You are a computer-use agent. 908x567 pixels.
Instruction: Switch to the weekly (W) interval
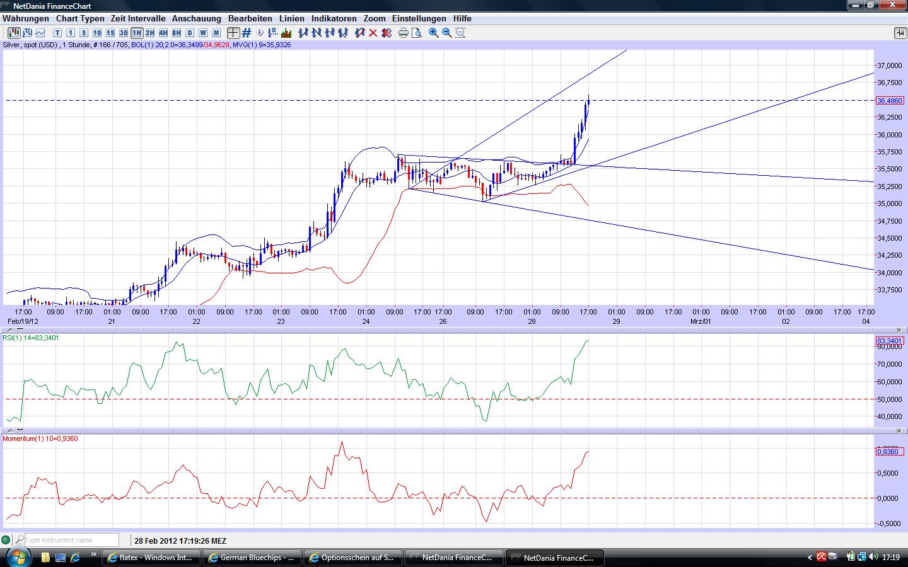click(203, 33)
